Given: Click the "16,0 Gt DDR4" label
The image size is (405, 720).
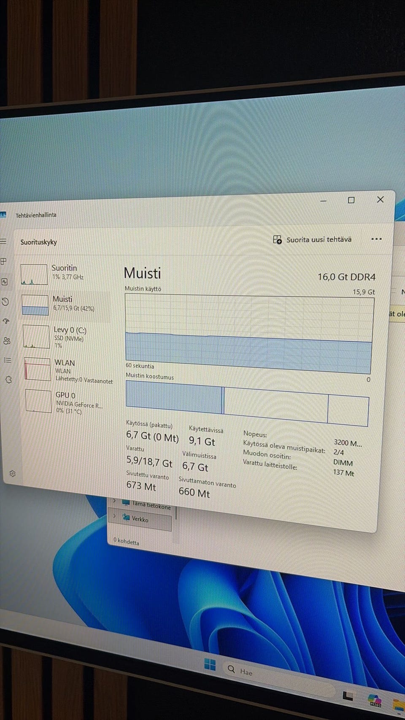Looking at the screenshot, I should click(x=346, y=277).
